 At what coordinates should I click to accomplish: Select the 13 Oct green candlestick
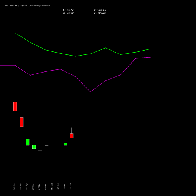tap(65, 144)
